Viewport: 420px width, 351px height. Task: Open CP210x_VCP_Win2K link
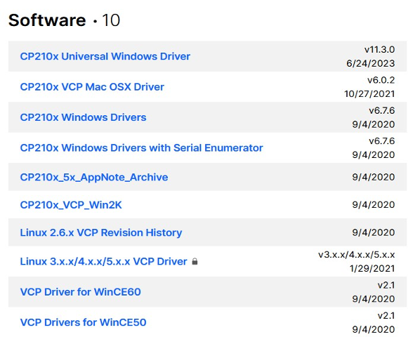[x=71, y=205]
